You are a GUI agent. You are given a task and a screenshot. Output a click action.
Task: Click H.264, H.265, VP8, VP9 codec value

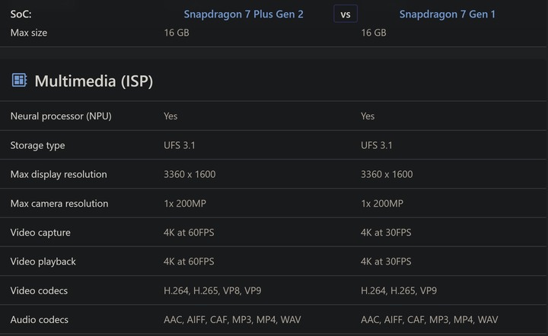(212, 290)
